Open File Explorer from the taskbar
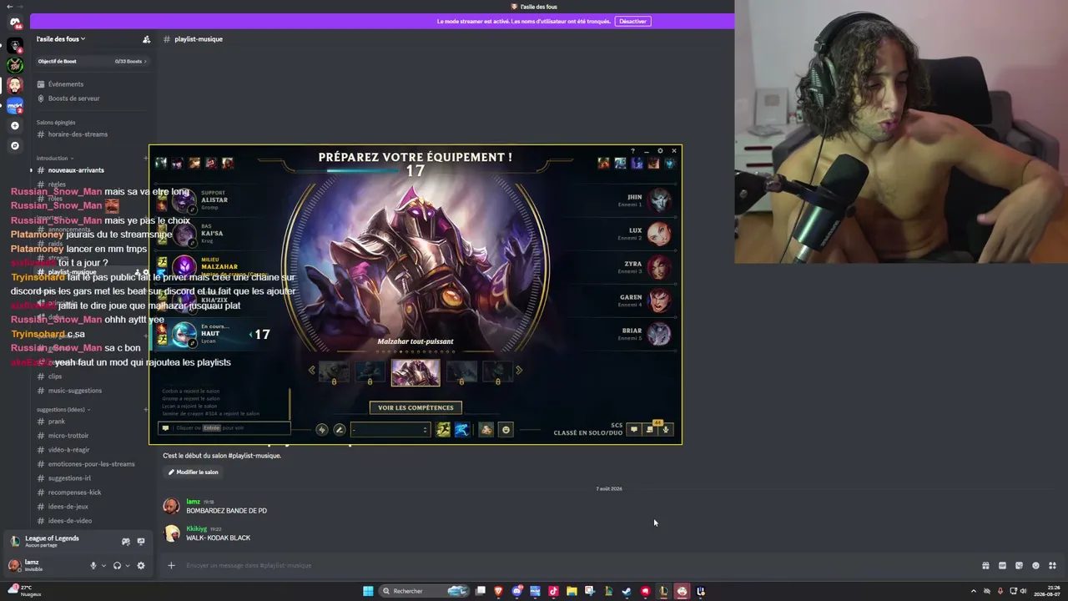The height and width of the screenshot is (601, 1068). tap(572, 591)
